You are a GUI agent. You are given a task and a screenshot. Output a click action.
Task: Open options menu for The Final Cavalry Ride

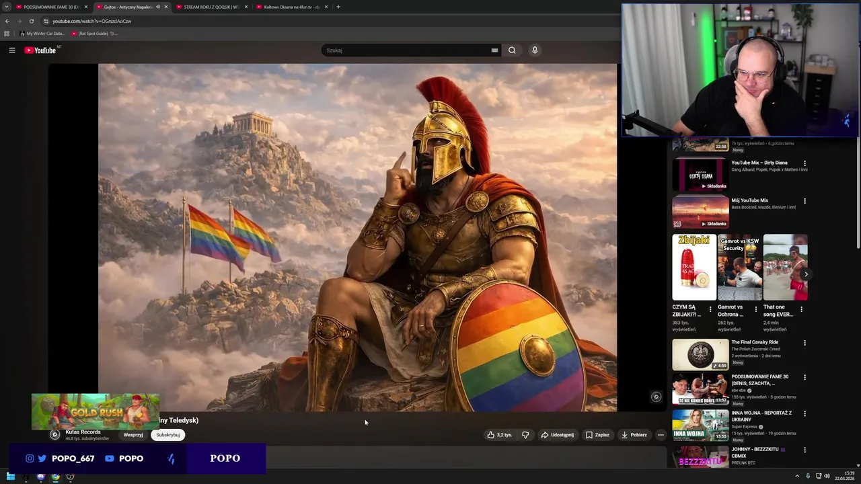click(x=804, y=343)
